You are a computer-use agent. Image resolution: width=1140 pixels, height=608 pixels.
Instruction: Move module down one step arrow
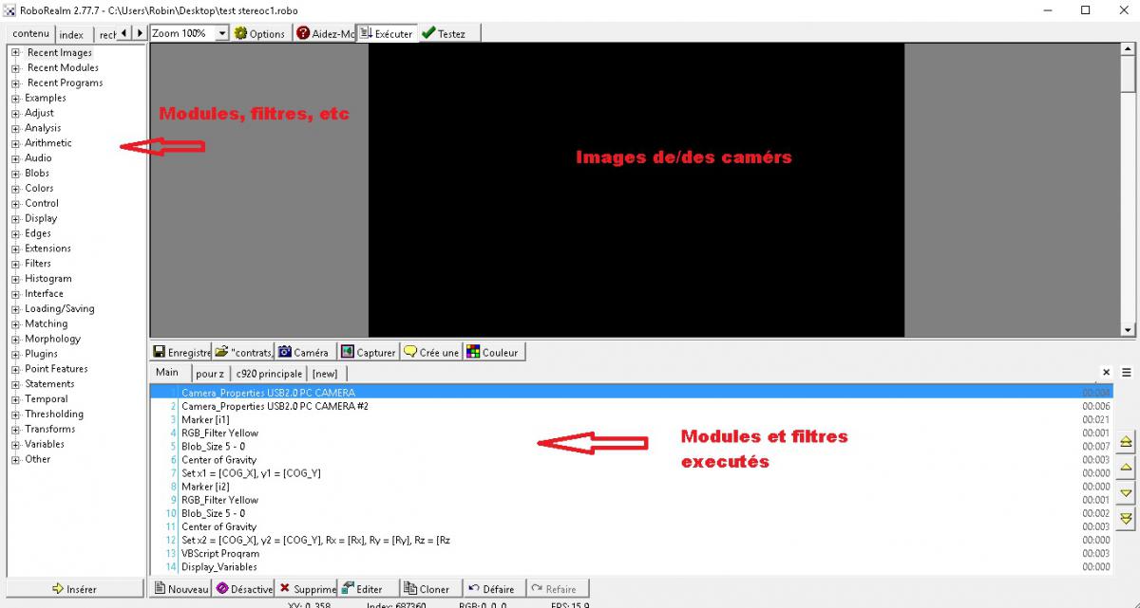click(x=1126, y=493)
